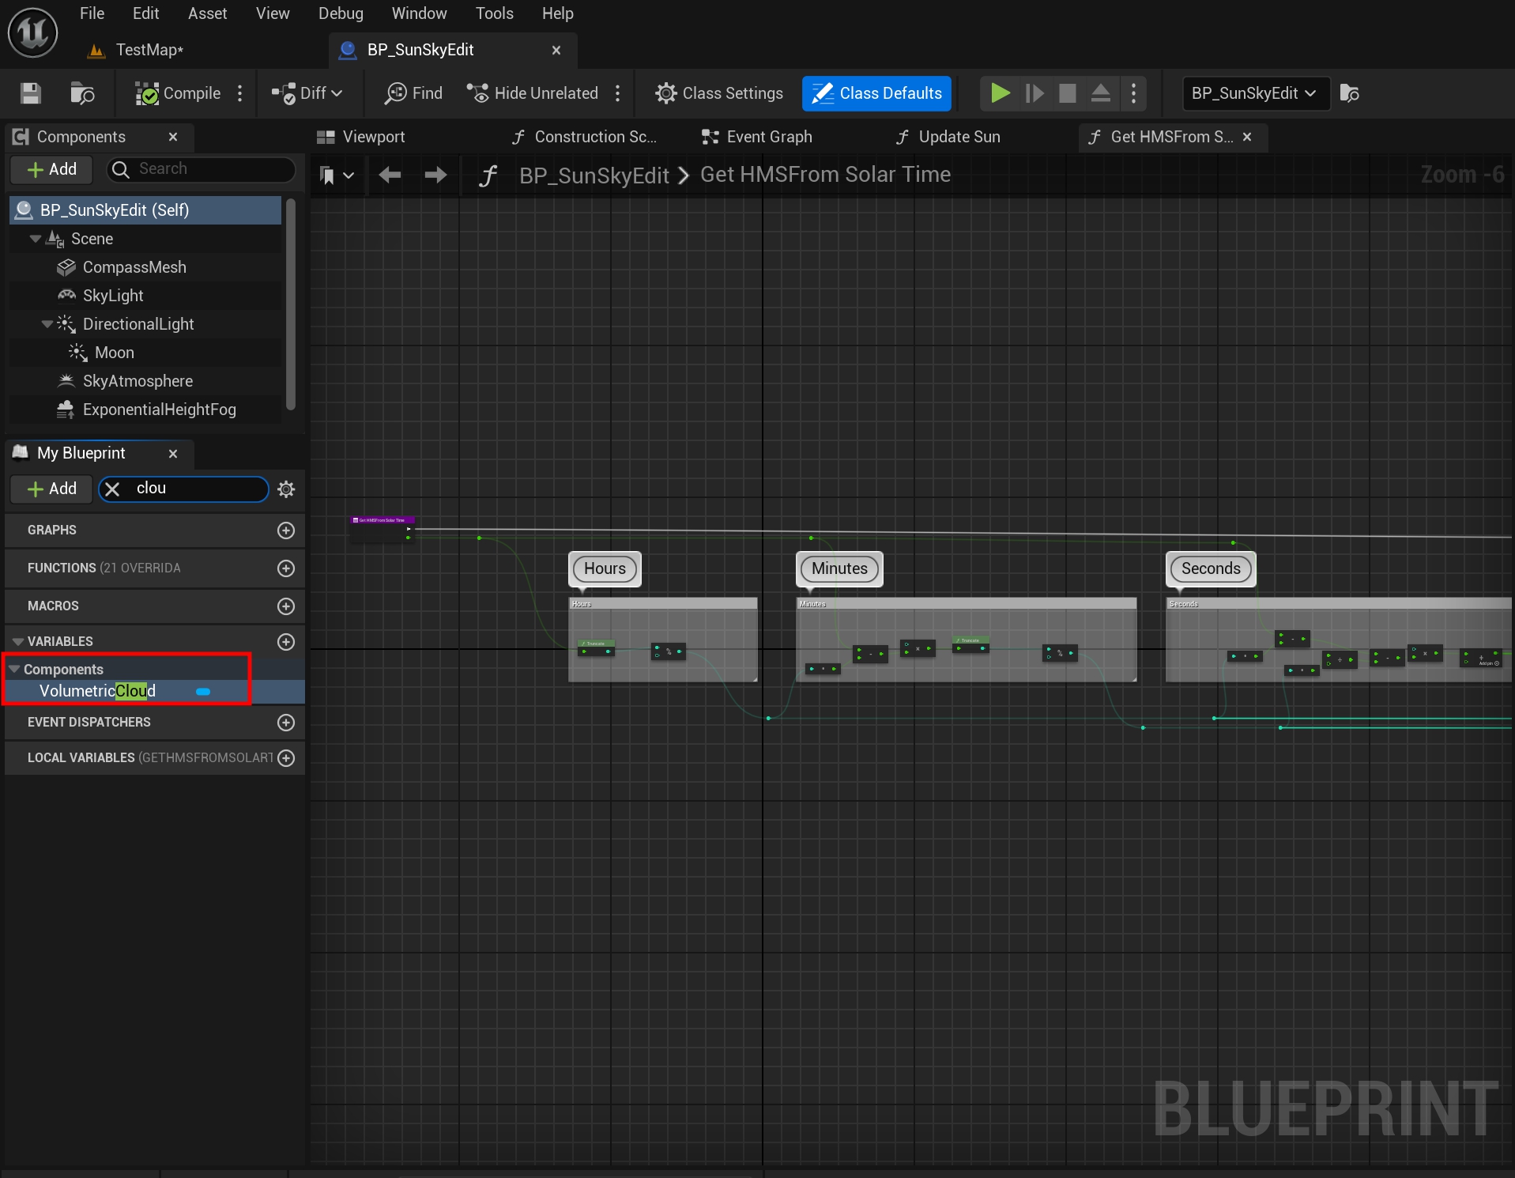1515x1178 pixels.
Task: Toggle Class Defaults panel
Action: [876, 93]
